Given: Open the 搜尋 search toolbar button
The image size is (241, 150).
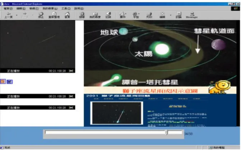Looking at the screenshot, I should (x=82, y=15).
